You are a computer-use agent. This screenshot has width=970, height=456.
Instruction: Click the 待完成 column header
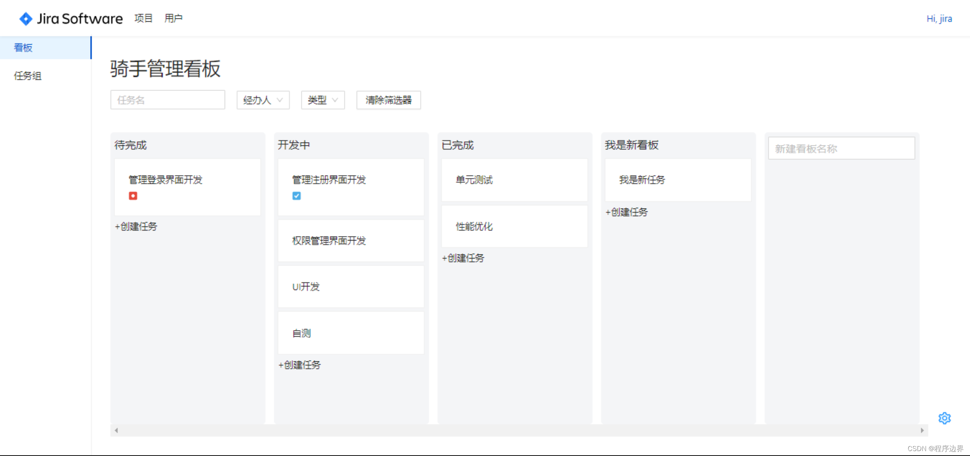[x=130, y=145]
